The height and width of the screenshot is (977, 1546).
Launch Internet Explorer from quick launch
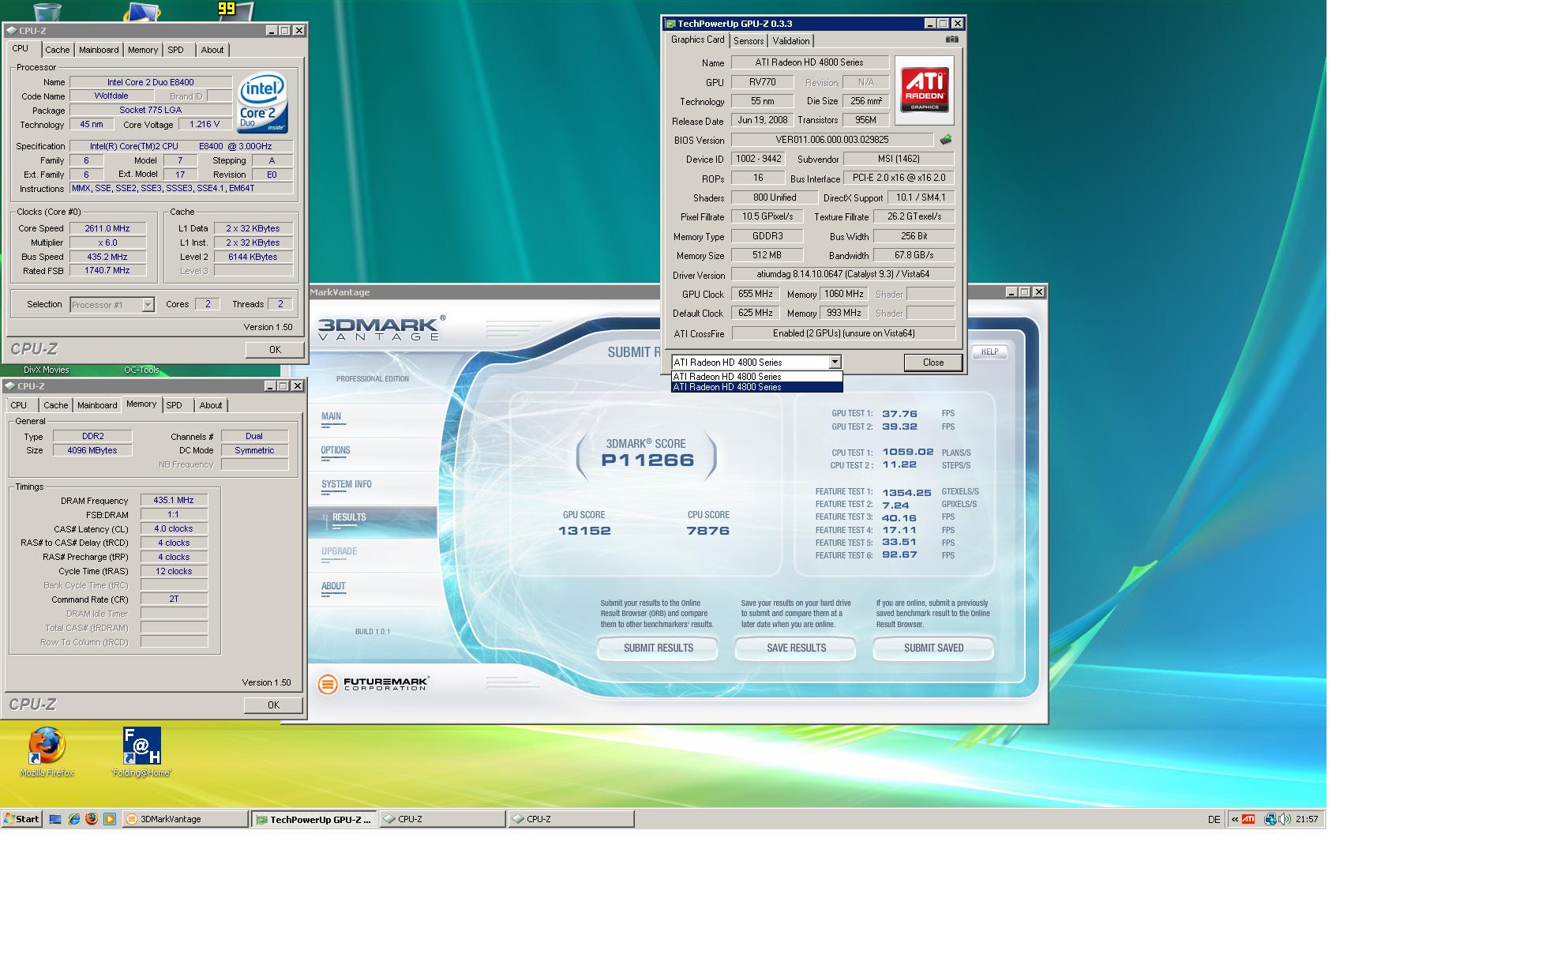[x=74, y=819]
